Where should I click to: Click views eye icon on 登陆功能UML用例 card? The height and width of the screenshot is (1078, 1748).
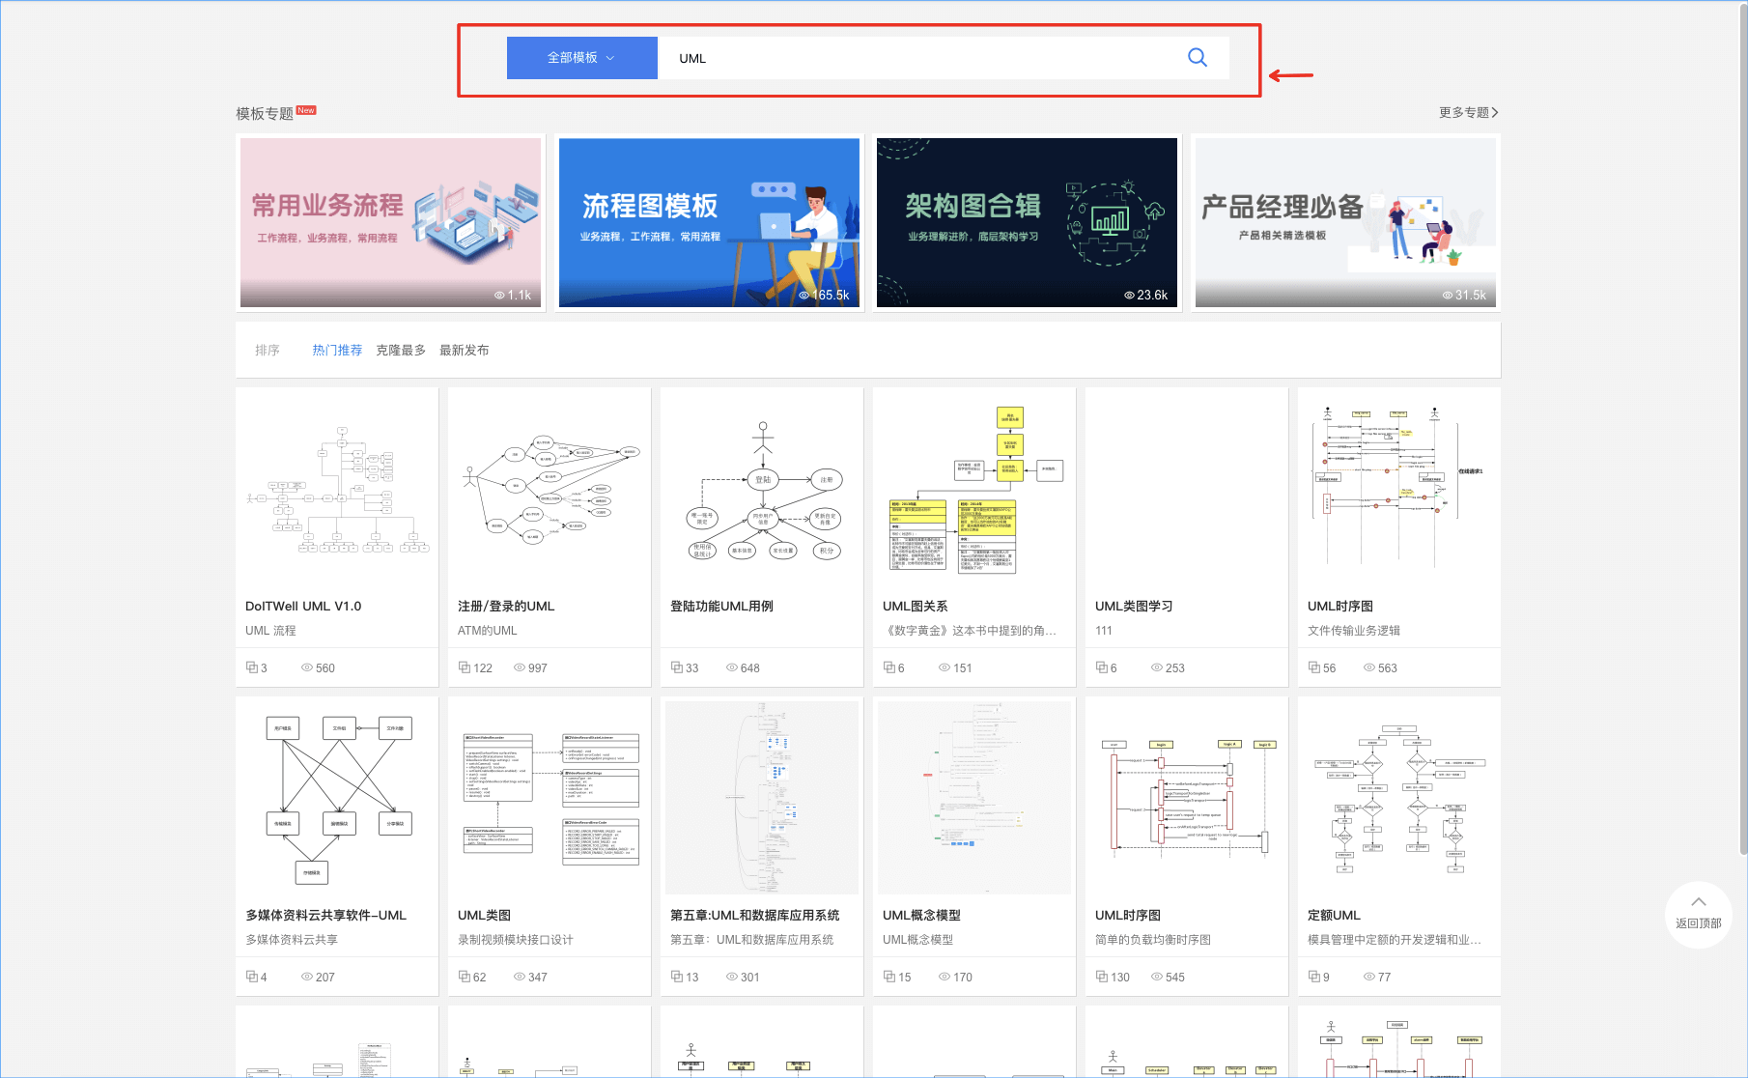[732, 667]
